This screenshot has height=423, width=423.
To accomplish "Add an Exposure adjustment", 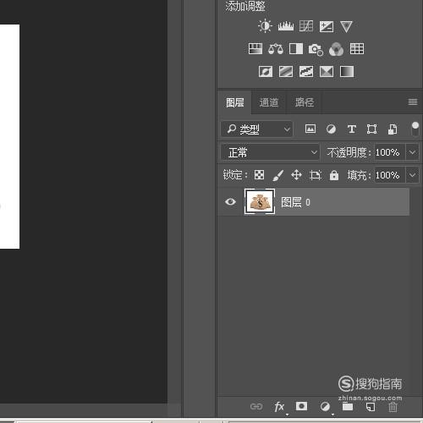I will tap(327, 27).
